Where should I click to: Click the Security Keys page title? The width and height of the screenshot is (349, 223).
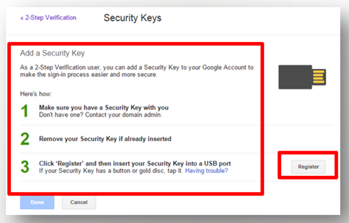pyautogui.click(x=133, y=18)
